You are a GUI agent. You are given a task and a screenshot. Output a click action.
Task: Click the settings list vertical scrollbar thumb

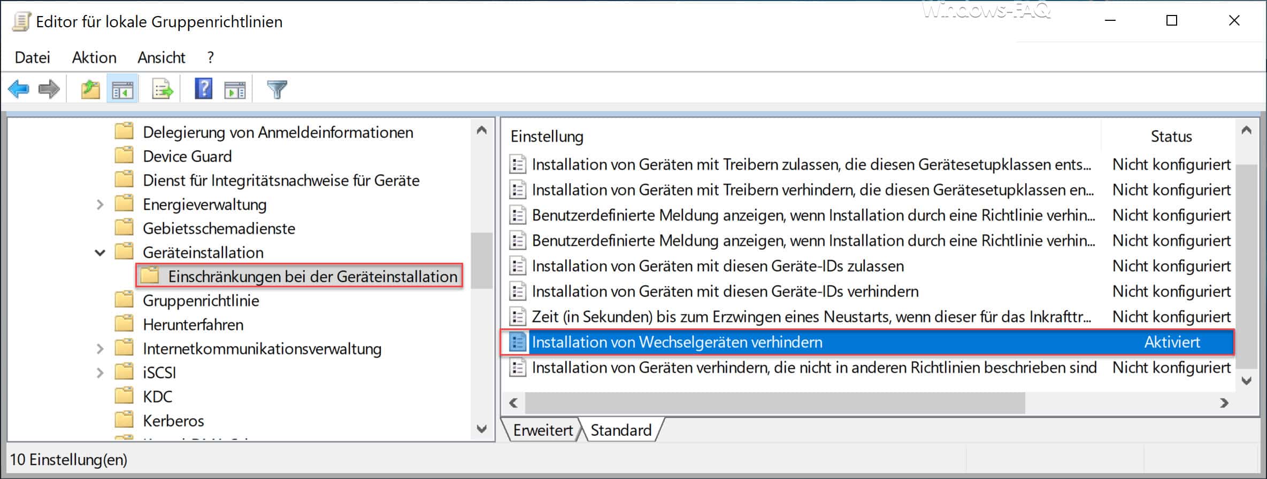(1247, 266)
